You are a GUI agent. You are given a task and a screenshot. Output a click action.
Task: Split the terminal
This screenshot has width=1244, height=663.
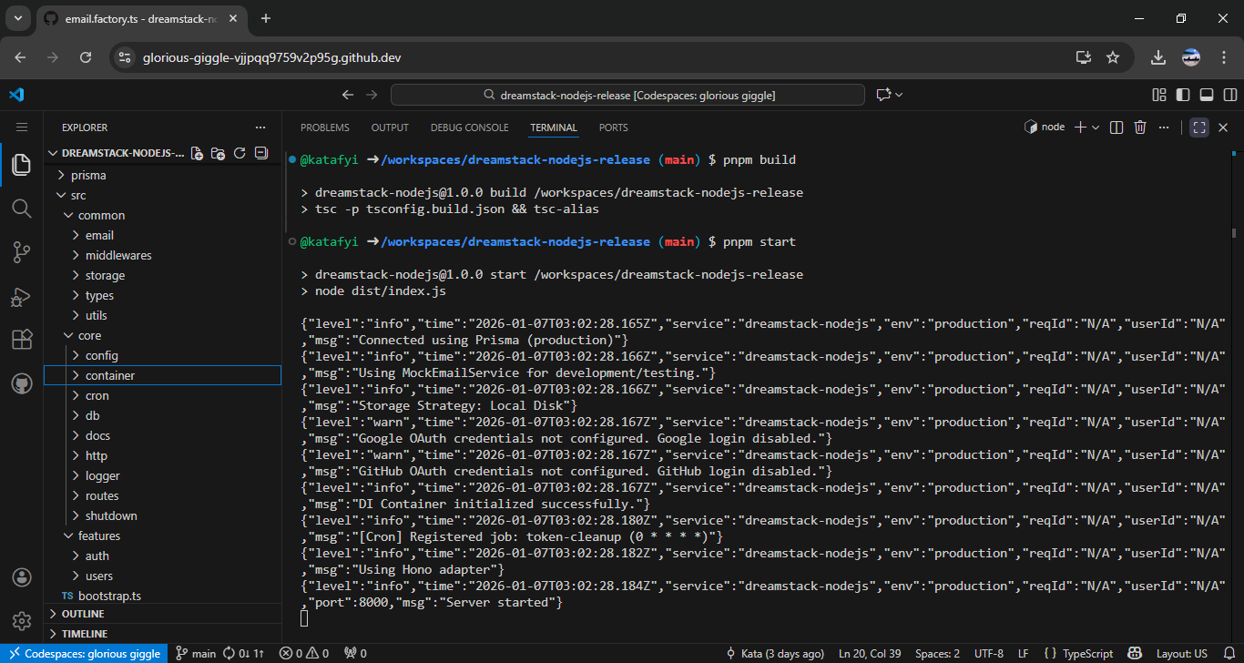[1117, 127]
